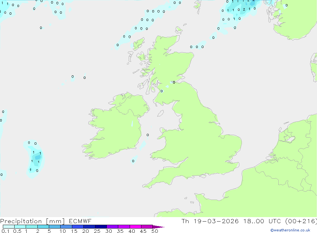Open the weatheronline.co.uk link
317x233 pixels.
coord(290,230)
